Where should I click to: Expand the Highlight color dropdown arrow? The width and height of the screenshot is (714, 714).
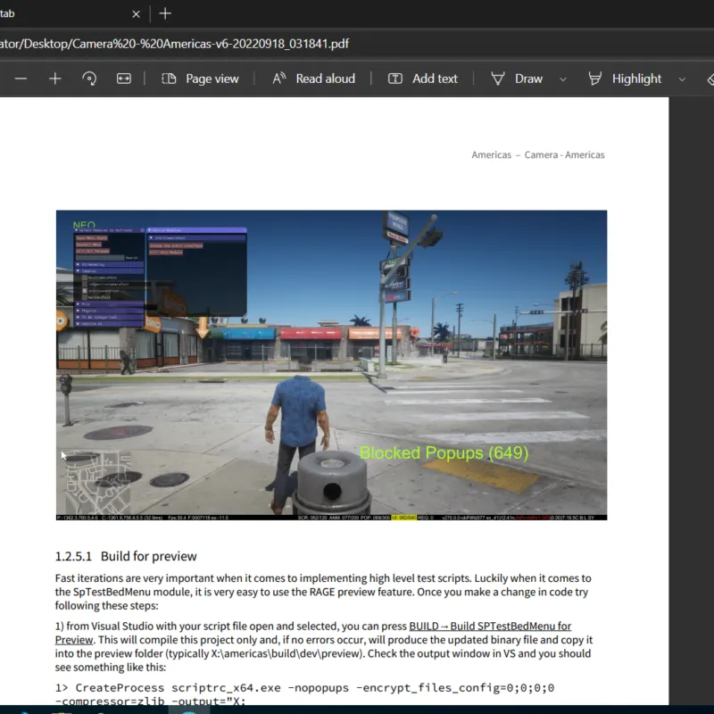click(x=682, y=79)
